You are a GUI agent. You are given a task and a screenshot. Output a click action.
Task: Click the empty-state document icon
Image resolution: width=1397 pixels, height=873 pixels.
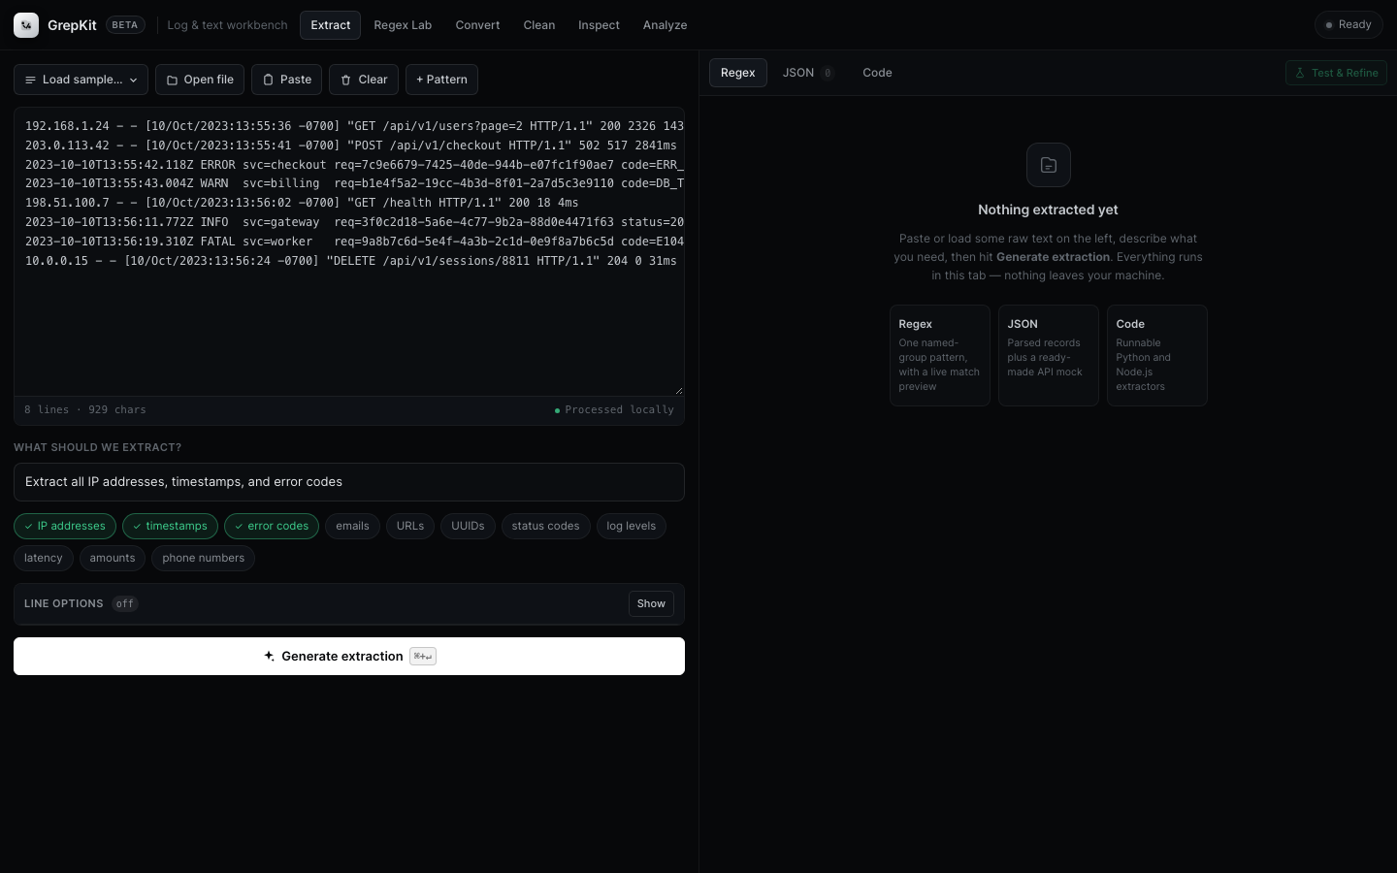1049,165
